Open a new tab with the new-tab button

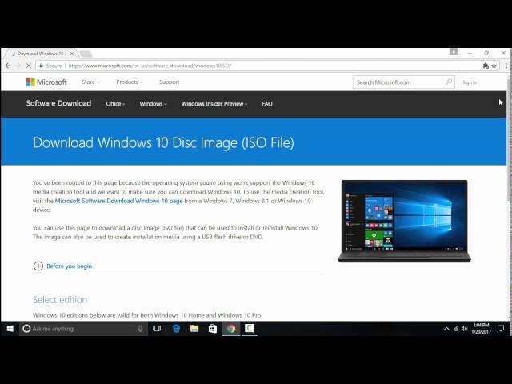pos(86,54)
